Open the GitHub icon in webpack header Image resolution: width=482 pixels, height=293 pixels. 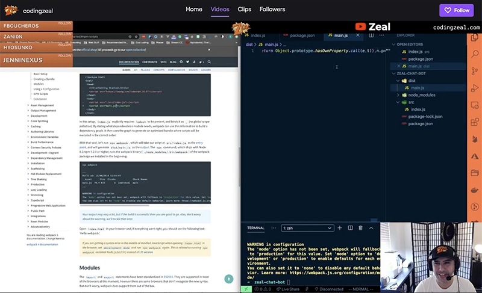pyautogui.click(x=181, y=62)
